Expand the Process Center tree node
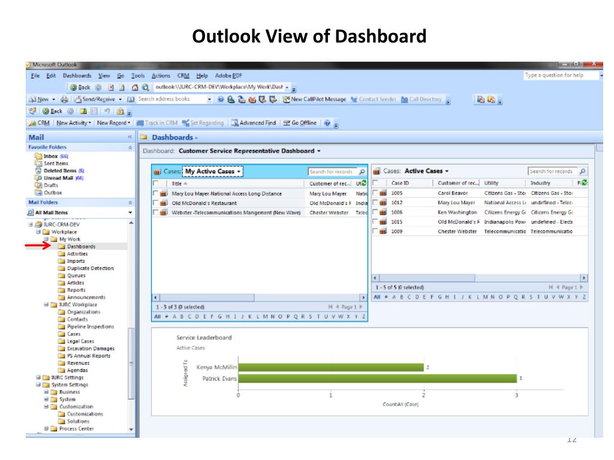 pos(46,429)
